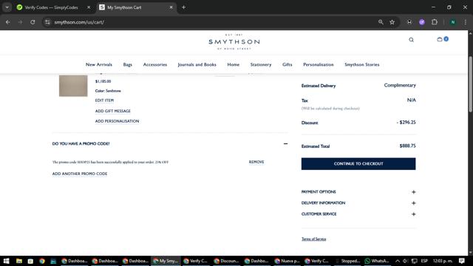
Task: Open the taskbar clock showing 12:03 p. m.
Action: pos(443,261)
